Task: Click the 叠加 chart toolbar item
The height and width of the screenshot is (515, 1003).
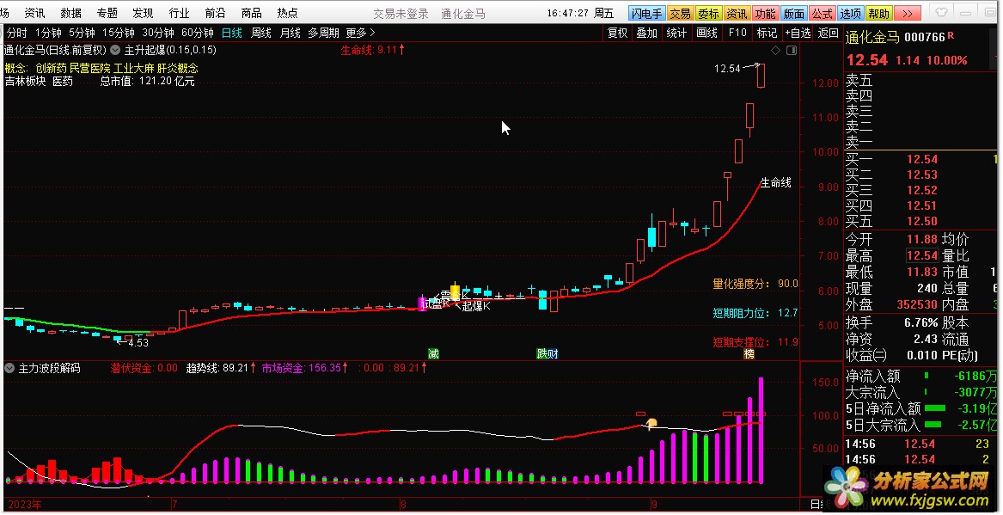Action: point(646,33)
